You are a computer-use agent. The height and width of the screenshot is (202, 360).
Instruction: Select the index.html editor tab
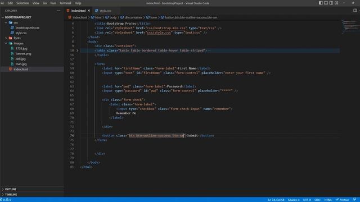(x=78, y=11)
